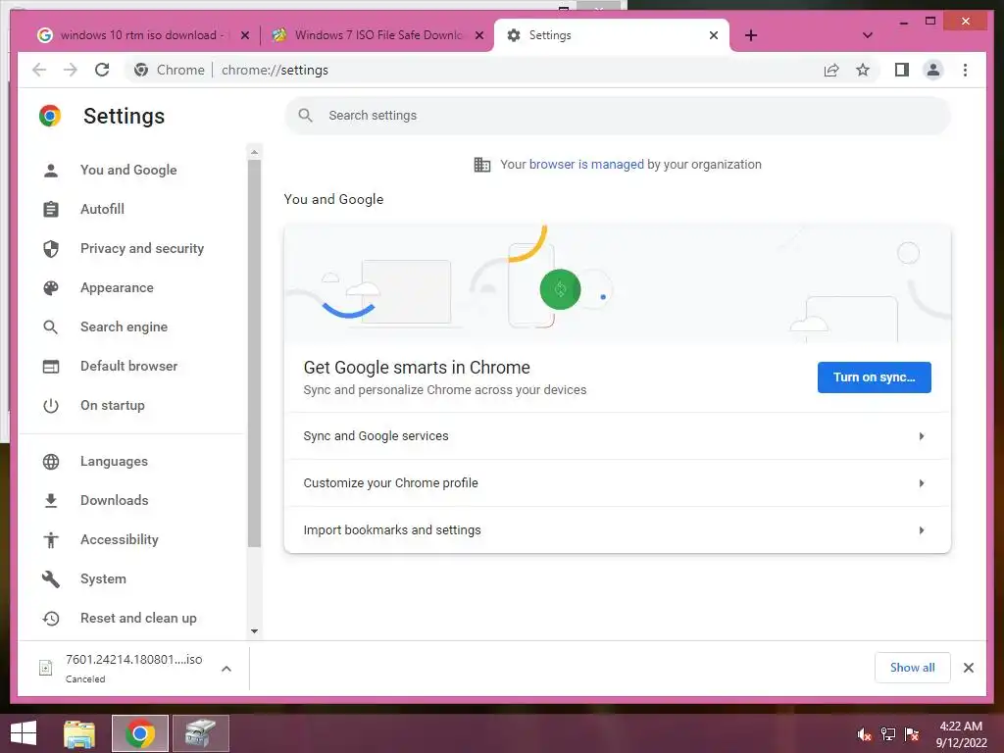The image size is (1004, 753).
Task: Click the Chrome taskbar icon
Action: click(140, 733)
